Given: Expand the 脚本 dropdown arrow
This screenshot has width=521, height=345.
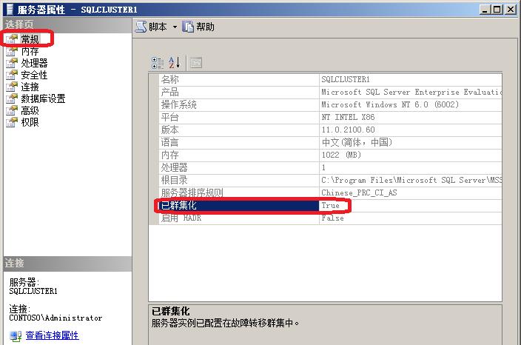Looking at the screenshot, I should click(175, 27).
